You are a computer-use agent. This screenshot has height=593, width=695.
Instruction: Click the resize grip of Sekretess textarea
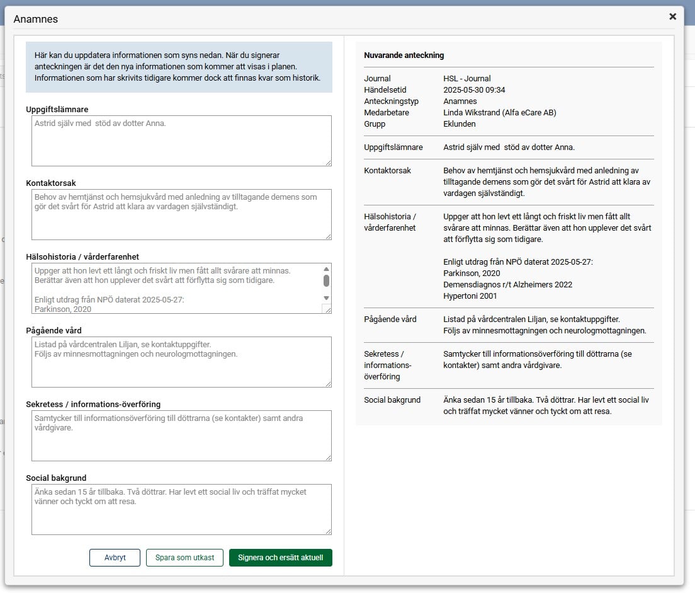(327, 457)
